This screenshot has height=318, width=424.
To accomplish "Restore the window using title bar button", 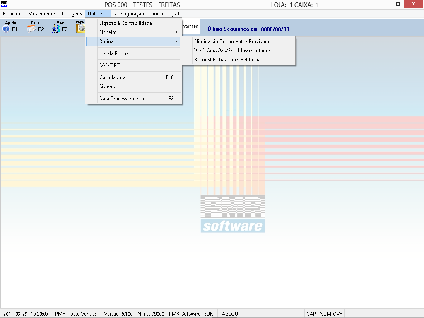I will click(x=398, y=4).
